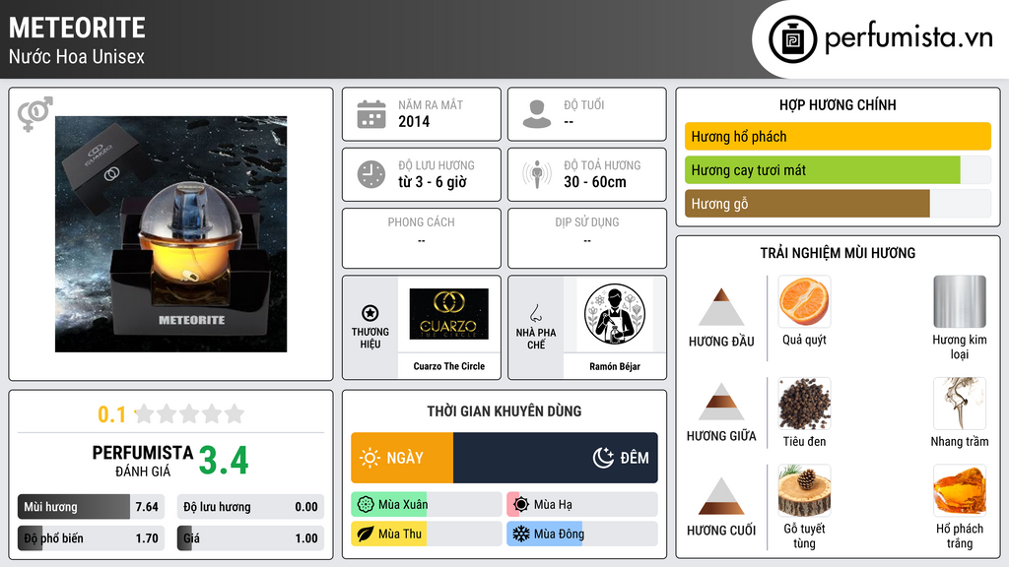The width and height of the screenshot is (1009, 567).
Task: Click the Nước Hoa Unisex subtitle
Action: pyautogui.click(x=77, y=56)
